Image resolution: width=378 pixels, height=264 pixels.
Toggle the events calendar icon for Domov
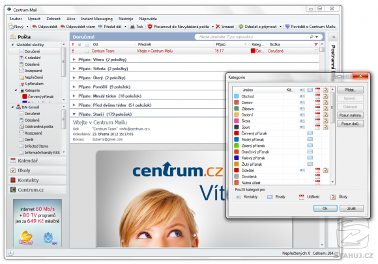tap(318, 103)
